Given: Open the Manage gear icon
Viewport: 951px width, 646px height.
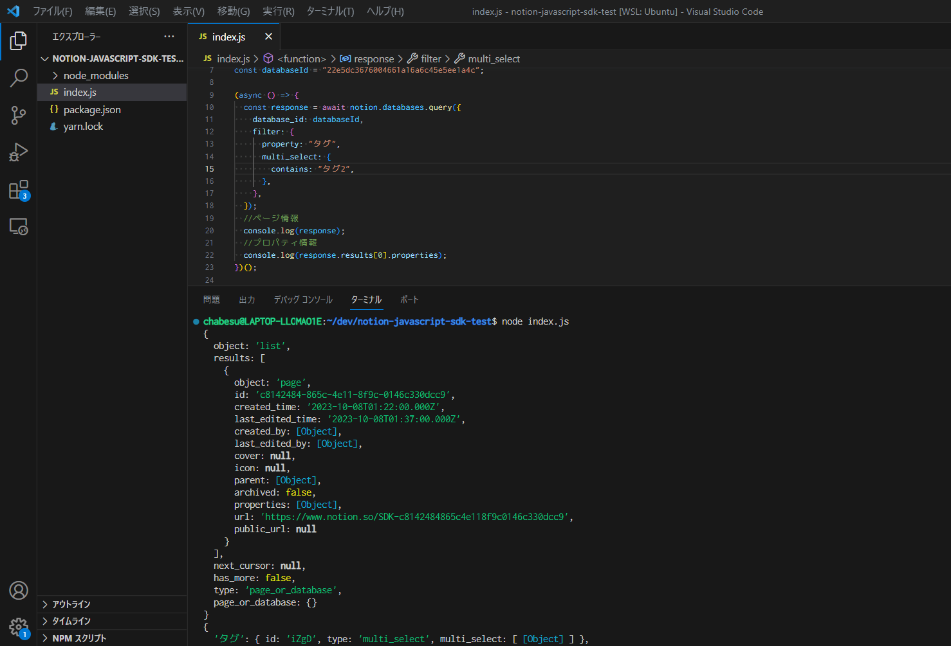Looking at the screenshot, I should [x=19, y=627].
